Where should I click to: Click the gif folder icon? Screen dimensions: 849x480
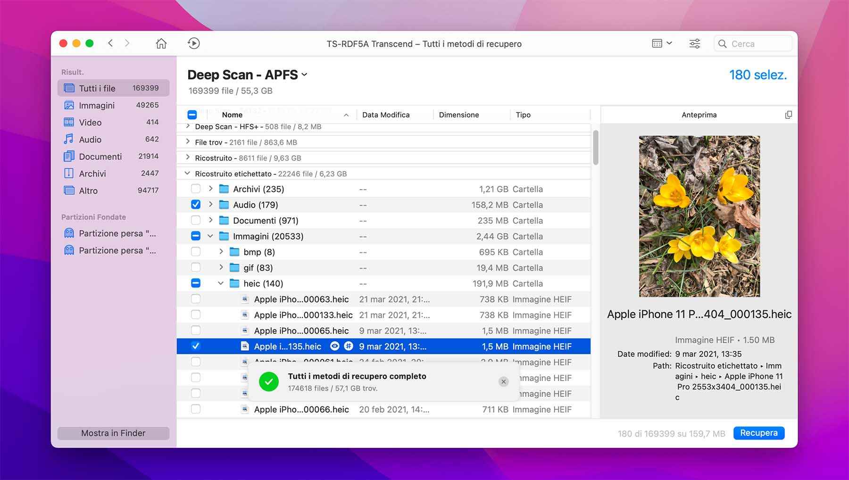click(x=234, y=268)
